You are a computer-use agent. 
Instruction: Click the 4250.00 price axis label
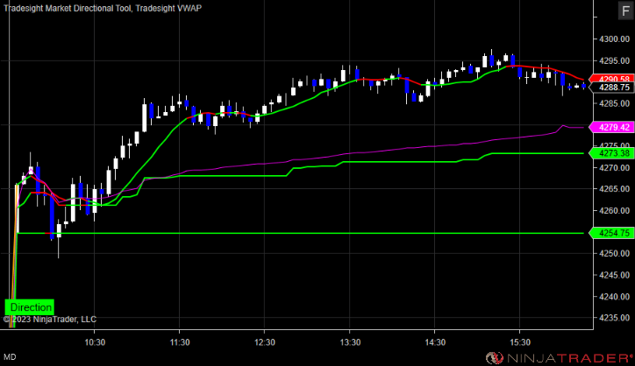click(614, 254)
